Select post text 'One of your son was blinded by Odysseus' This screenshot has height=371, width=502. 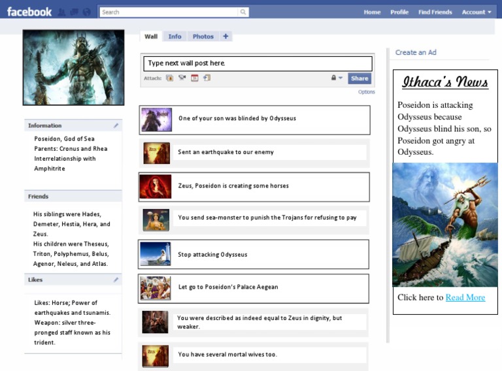237,118
